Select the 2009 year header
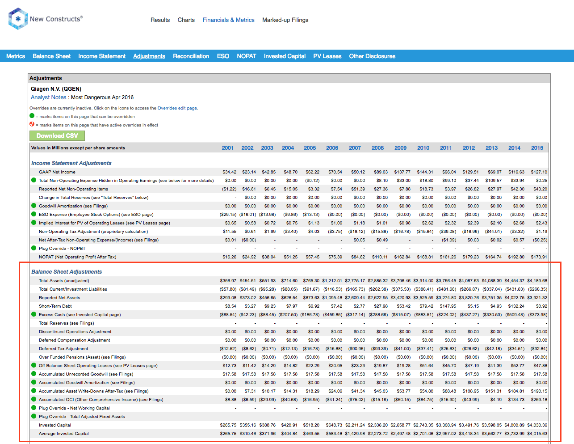 pyautogui.click(x=401, y=148)
